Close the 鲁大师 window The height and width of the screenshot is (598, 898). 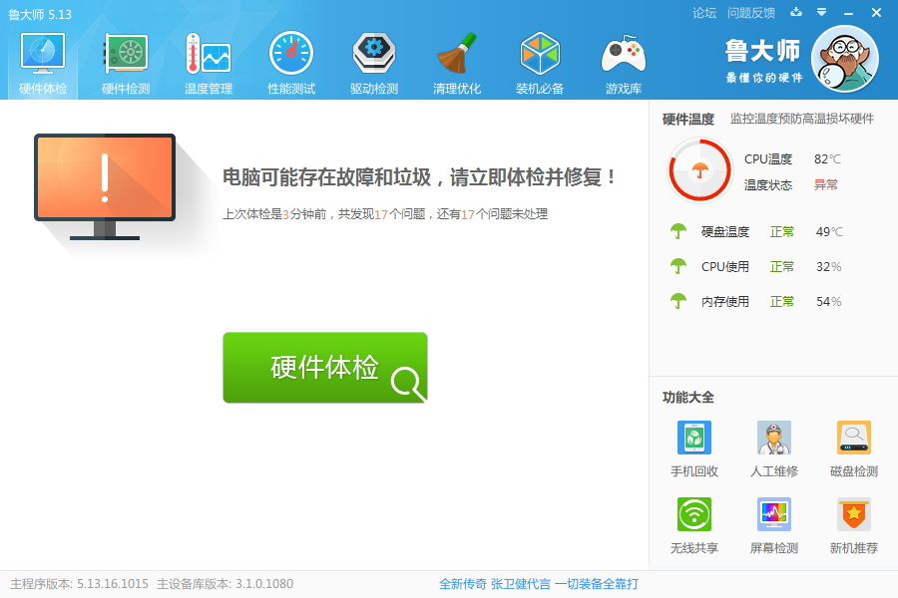click(x=876, y=13)
